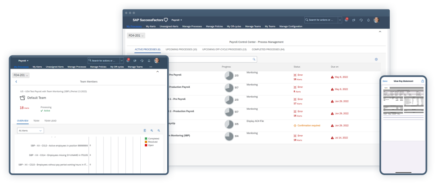
Task: Switch to Completed Processes (94) tab
Action: 268,49
